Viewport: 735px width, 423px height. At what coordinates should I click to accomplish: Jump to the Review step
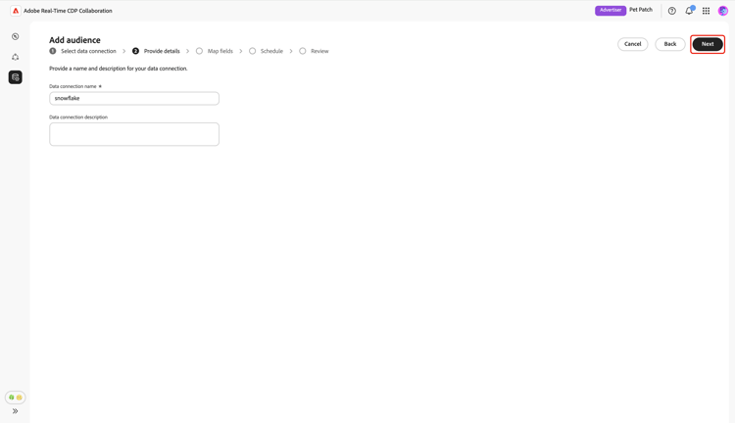click(314, 51)
